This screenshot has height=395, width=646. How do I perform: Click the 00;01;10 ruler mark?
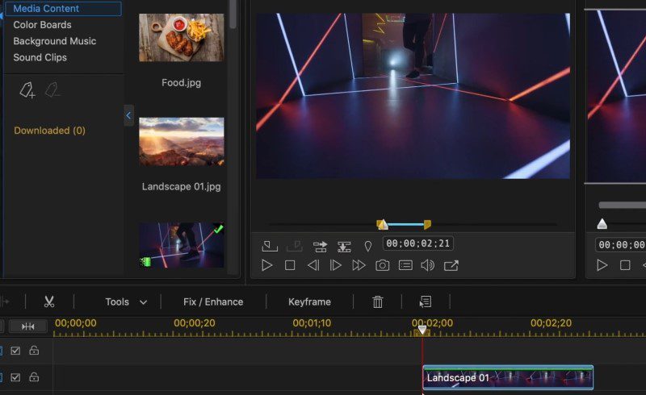[312, 323]
